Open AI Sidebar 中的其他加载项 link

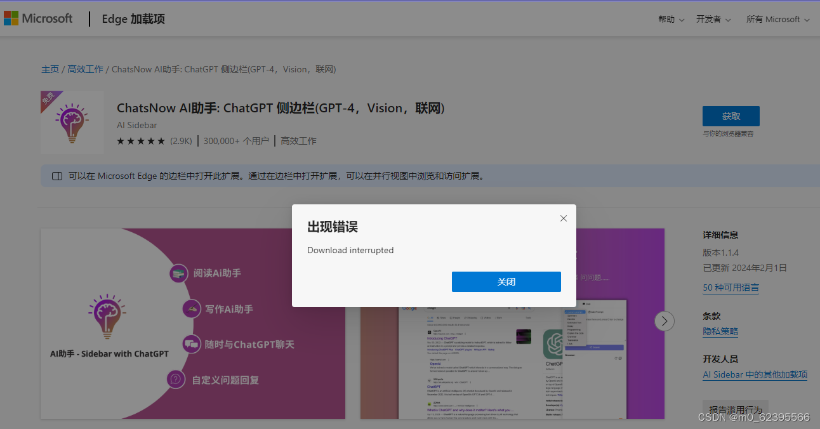tap(755, 374)
